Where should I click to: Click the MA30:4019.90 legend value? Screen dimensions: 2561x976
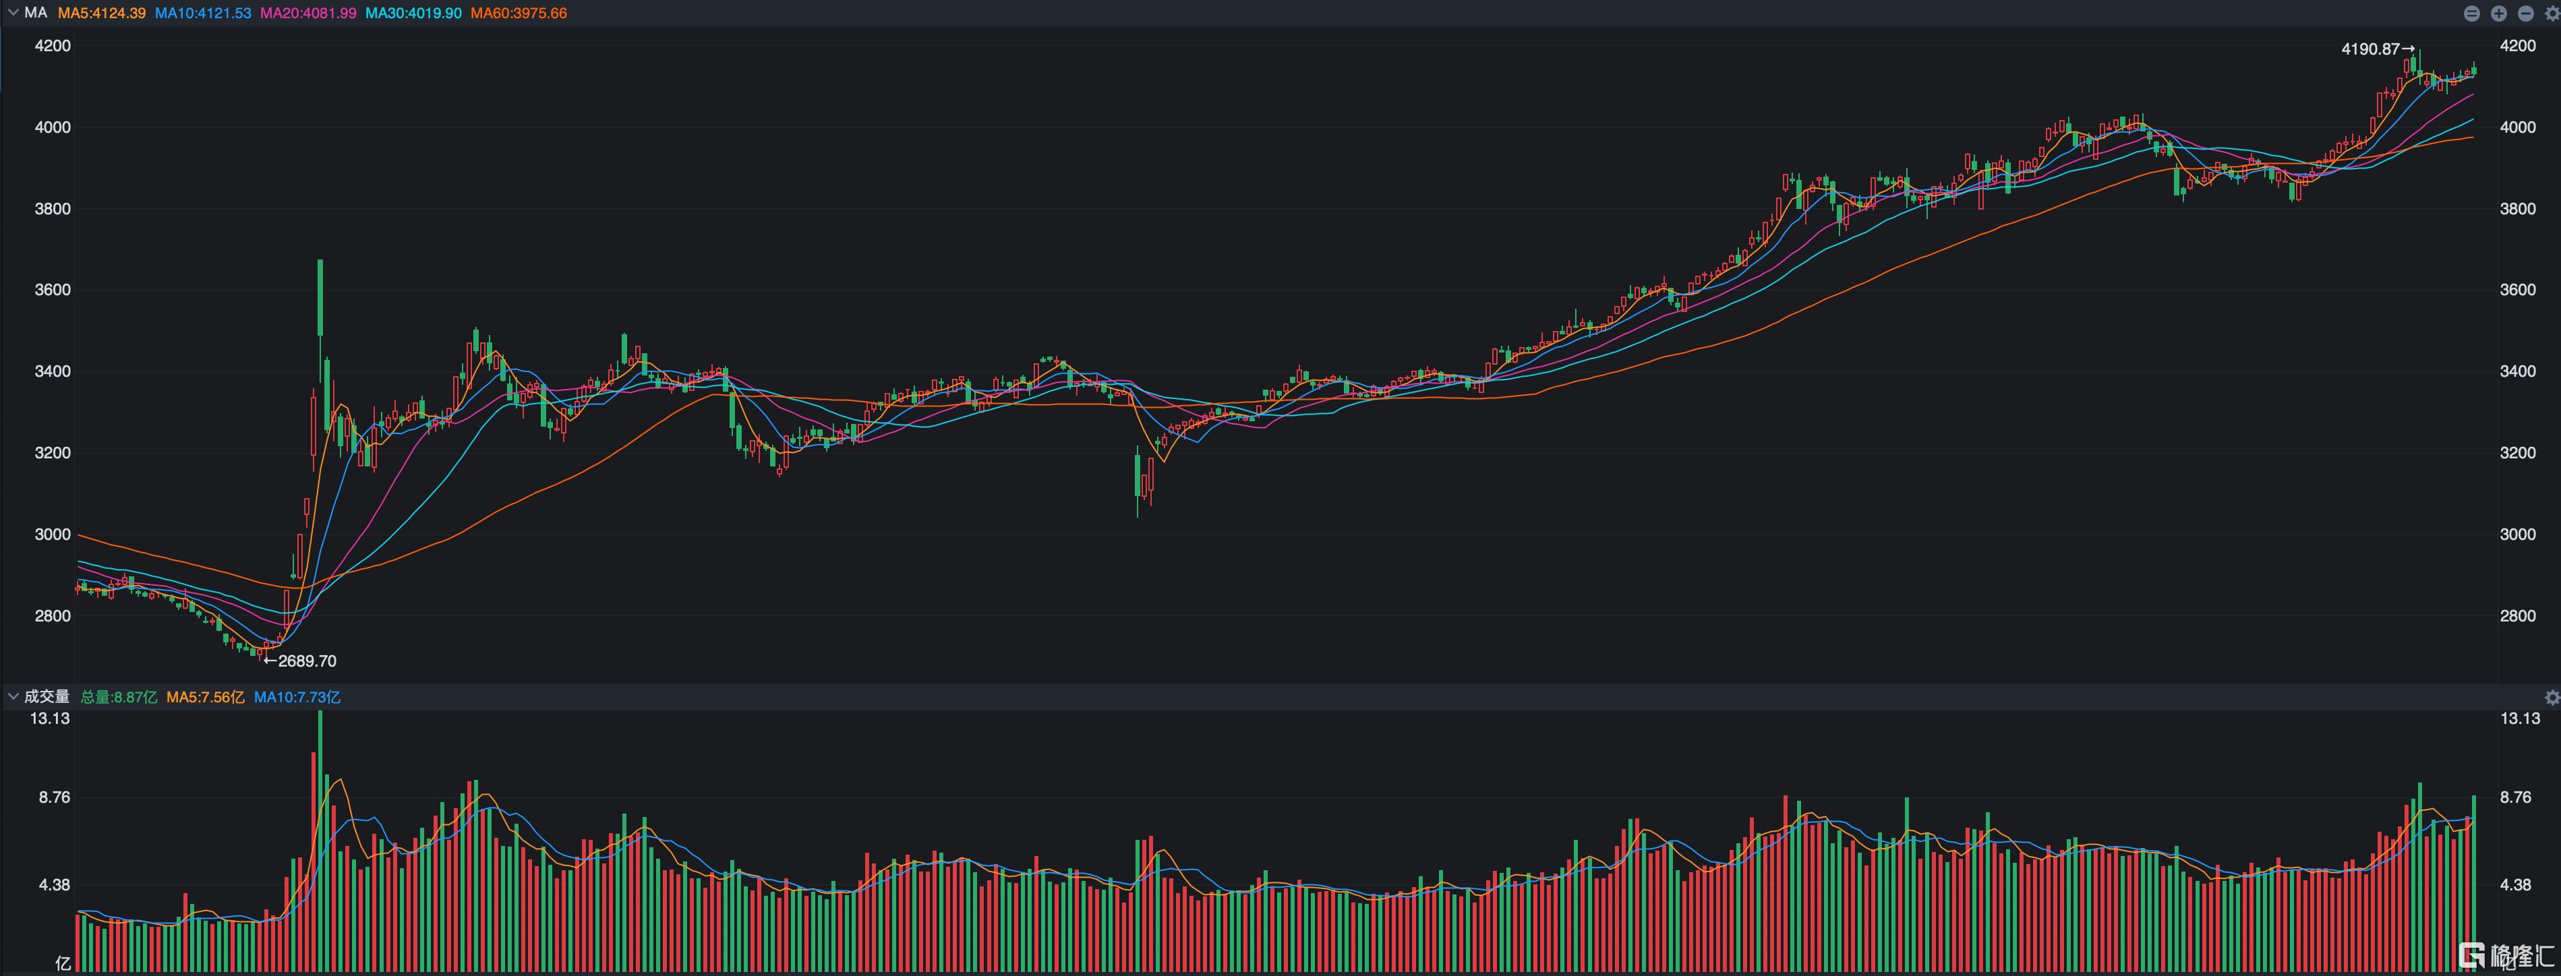pos(413,13)
